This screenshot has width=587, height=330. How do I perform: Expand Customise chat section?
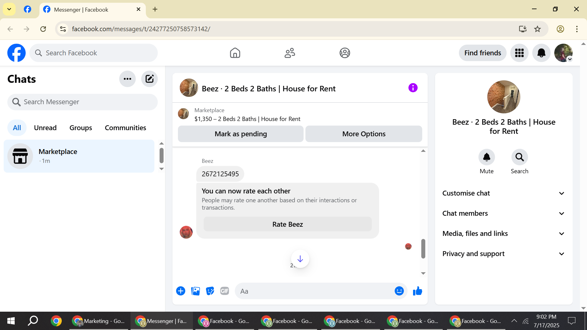click(x=504, y=193)
